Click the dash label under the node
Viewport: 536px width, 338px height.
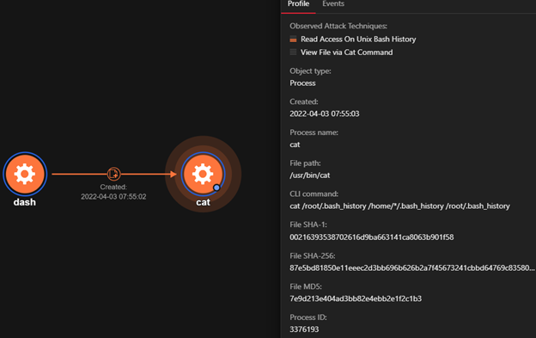[x=25, y=202]
